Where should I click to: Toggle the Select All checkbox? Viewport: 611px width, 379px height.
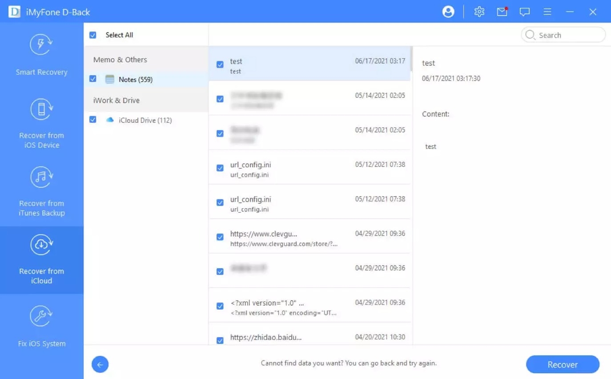click(x=93, y=35)
